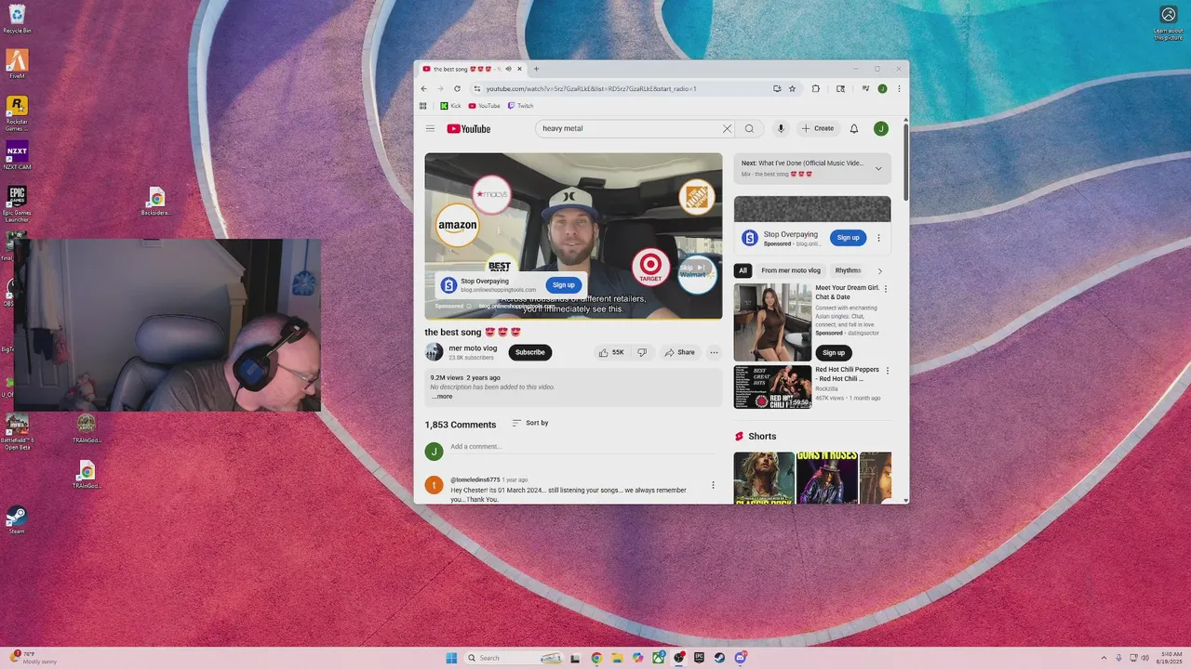Open more actions next to Share
Screen dimensions: 1191x669
click(x=714, y=352)
